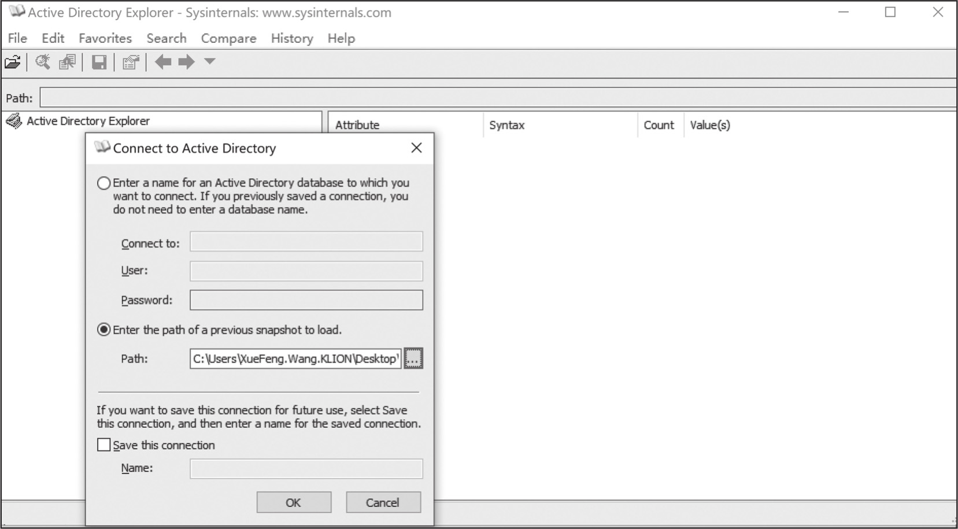Select the Active Directory database connection radio button

(x=104, y=183)
